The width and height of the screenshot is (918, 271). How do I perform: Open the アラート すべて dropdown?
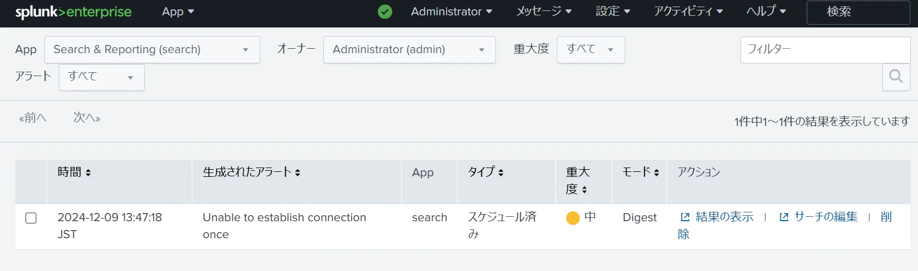(x=101, y=77)
